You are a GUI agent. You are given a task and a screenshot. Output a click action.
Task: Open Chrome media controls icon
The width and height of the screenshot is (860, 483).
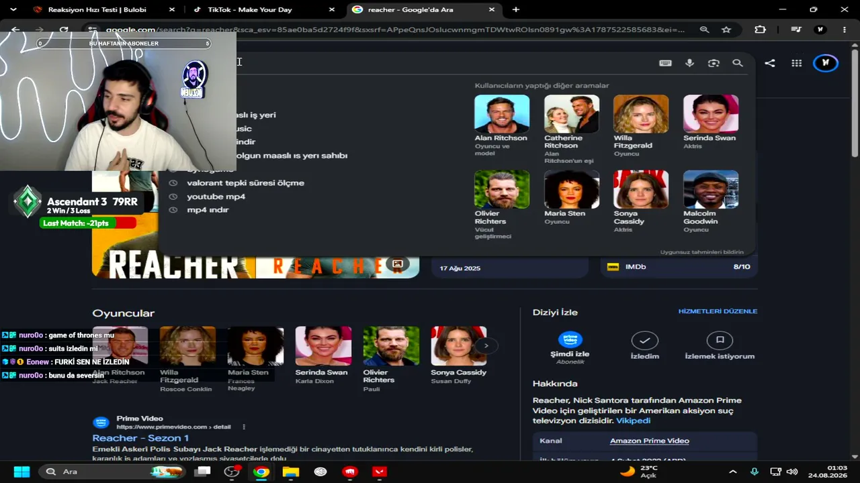[x=796, y=30]
